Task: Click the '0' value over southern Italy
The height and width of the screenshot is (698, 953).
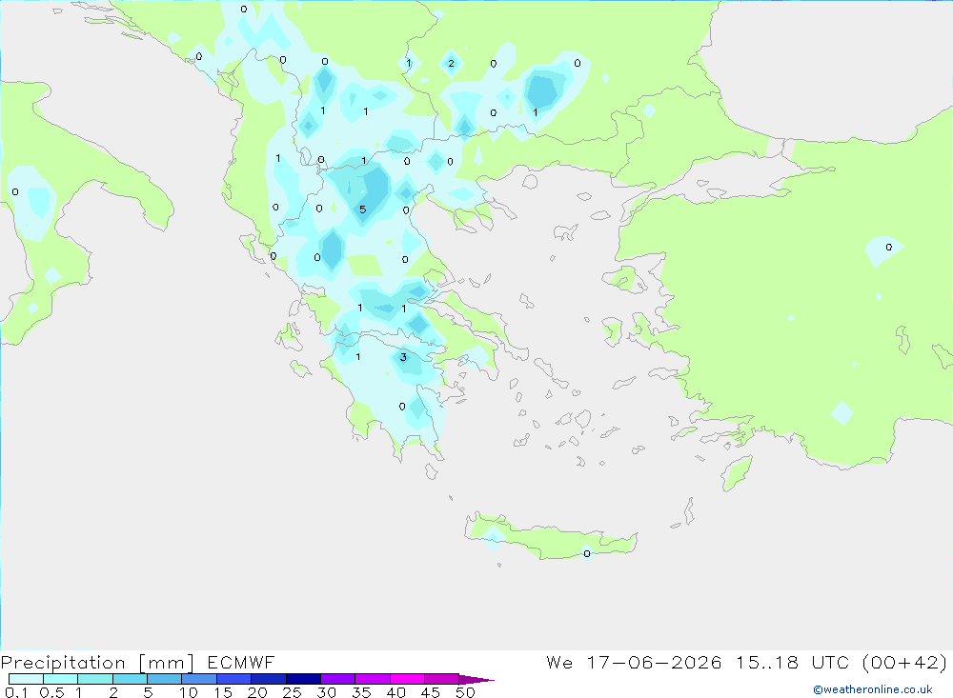Action: pos(15,192)
